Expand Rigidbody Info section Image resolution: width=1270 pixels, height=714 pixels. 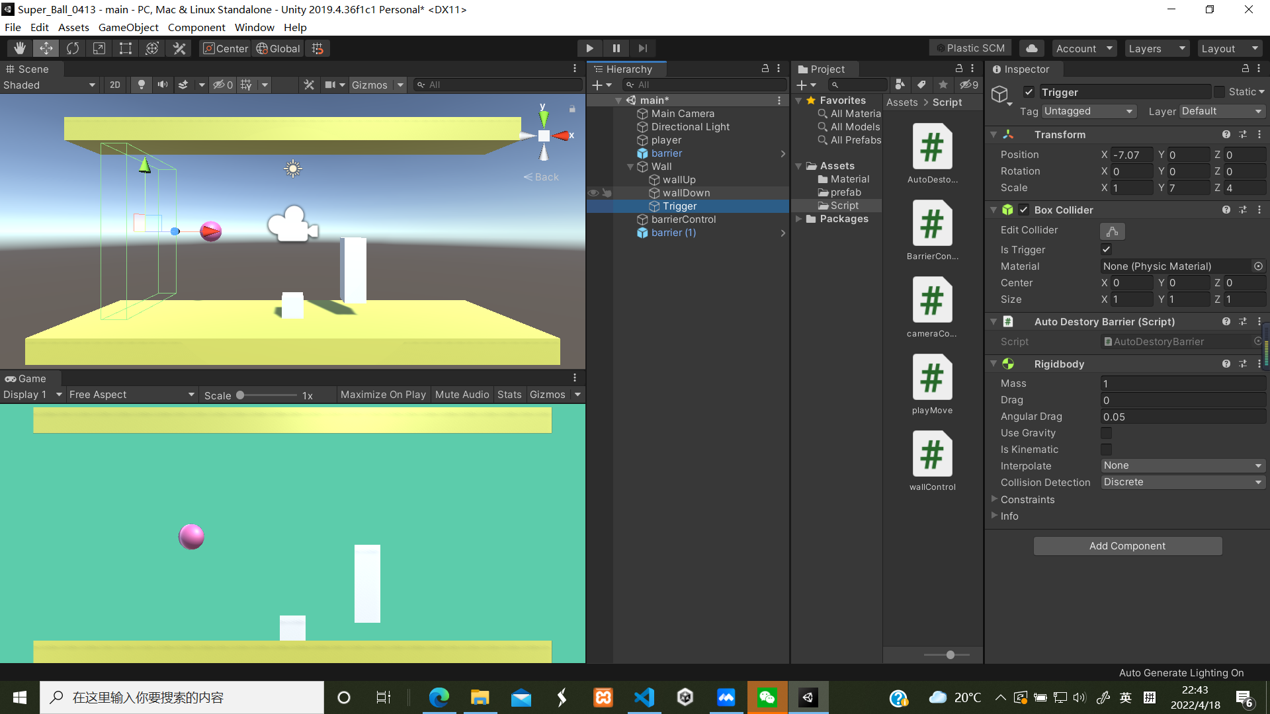pos(994,516)
